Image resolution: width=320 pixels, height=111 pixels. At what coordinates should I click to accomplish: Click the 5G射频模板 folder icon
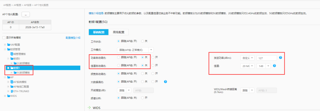tap(15, 73)
